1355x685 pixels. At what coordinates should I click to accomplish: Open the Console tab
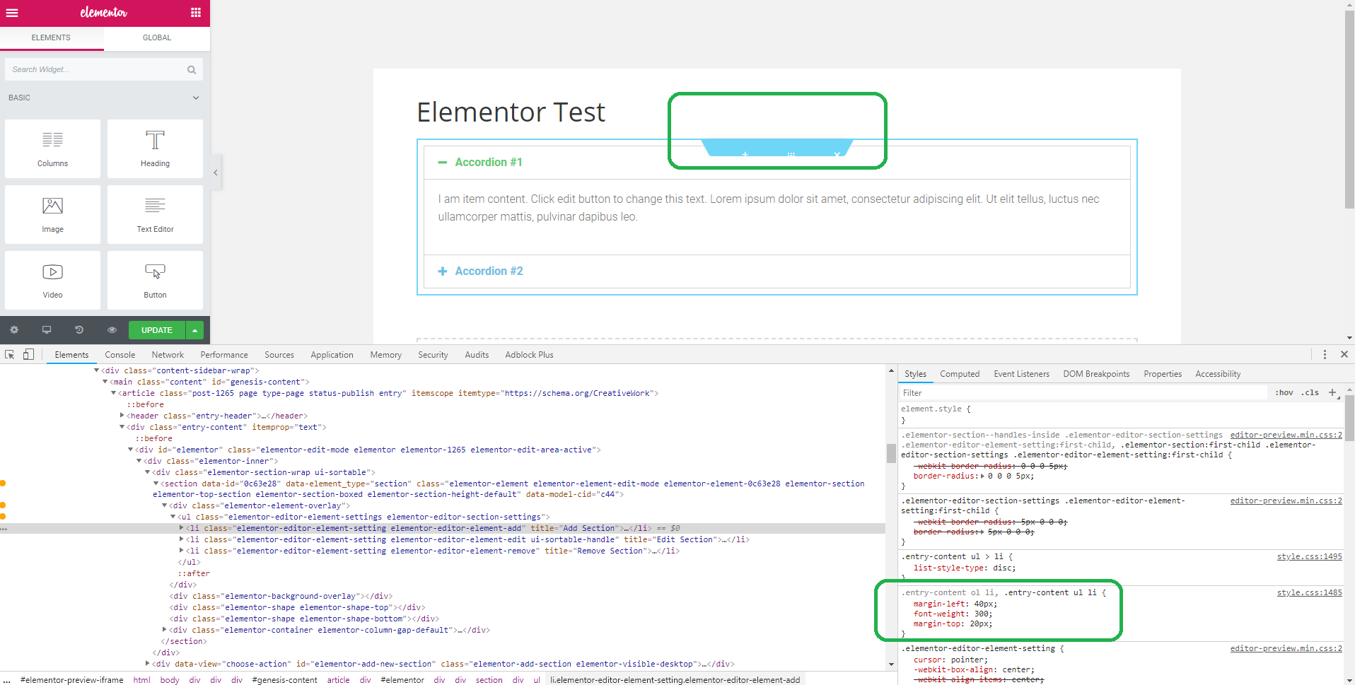120,355
